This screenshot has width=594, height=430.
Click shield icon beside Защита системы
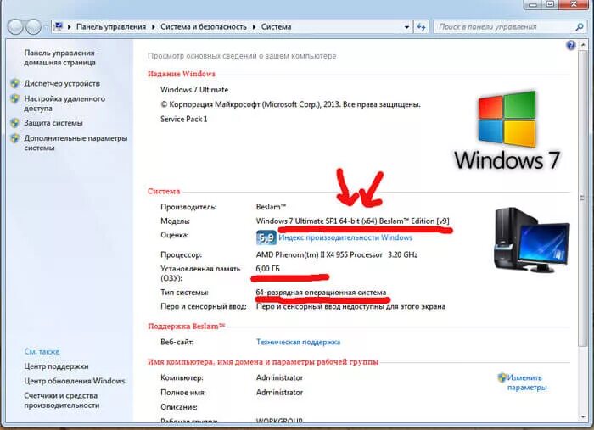(14, 123)
